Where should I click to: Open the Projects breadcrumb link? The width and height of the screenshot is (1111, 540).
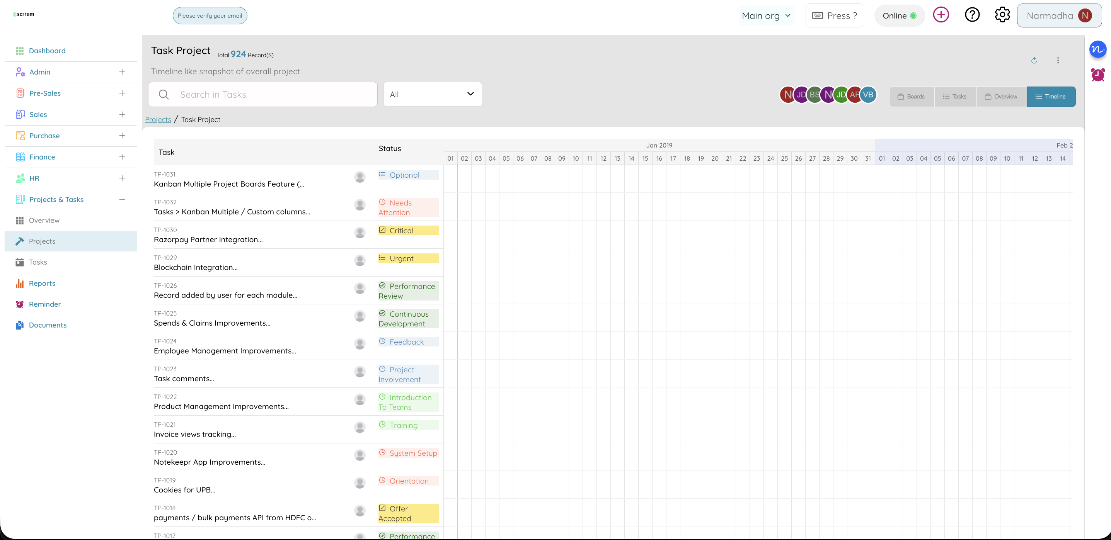click(x=157, y=119)
